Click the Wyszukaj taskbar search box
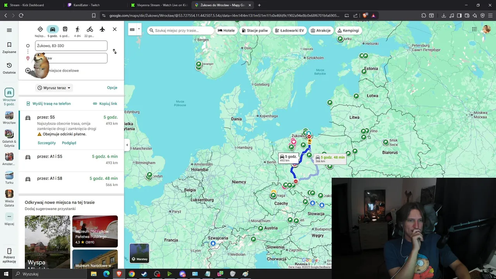This screenshot has height=279, width=496. tap(50, 274)
